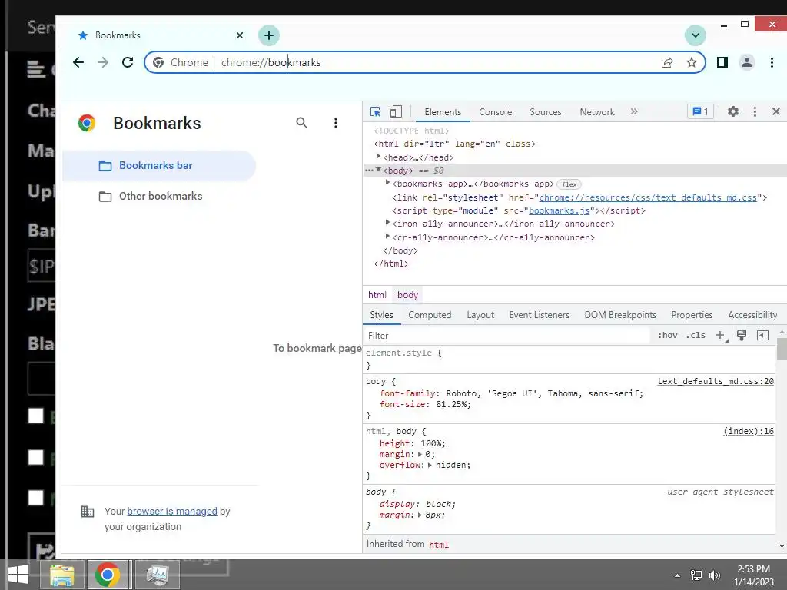Switch to the Sources panel
This screenshot has width=787, height=590.
[546, 112]
